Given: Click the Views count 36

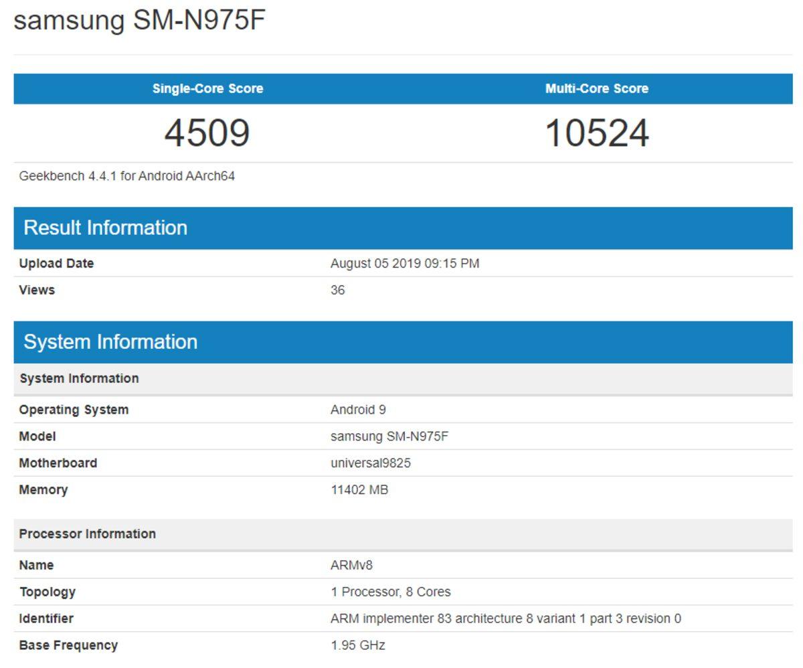Looking at the screenshot, I should [337, 290].
